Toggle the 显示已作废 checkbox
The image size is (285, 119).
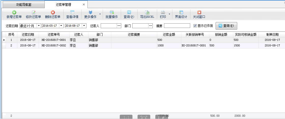[195, 26]
